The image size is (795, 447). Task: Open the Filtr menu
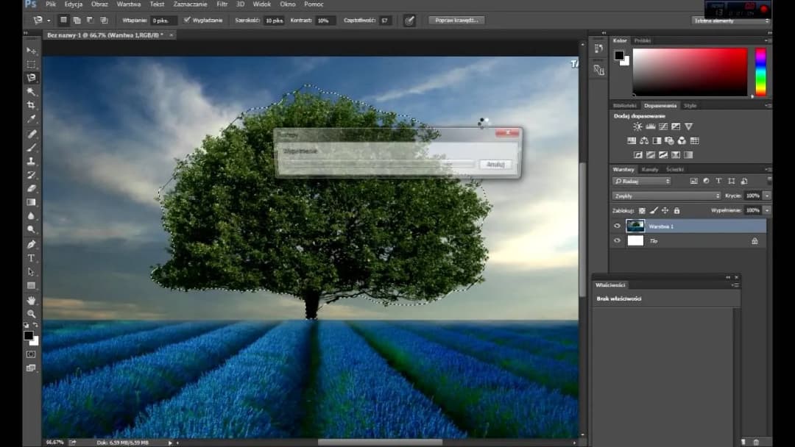tap(222, 4)
